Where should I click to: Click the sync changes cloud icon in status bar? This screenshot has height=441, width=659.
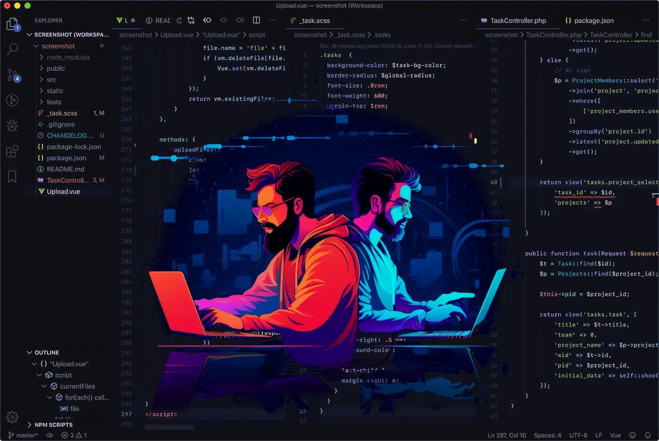49,435
